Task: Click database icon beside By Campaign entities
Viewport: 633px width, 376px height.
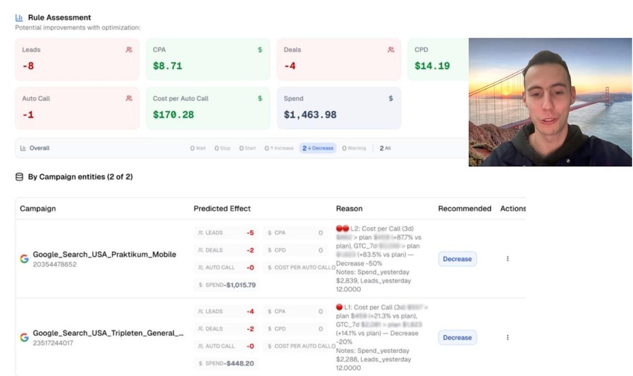Action: click(x=20, y=177)
